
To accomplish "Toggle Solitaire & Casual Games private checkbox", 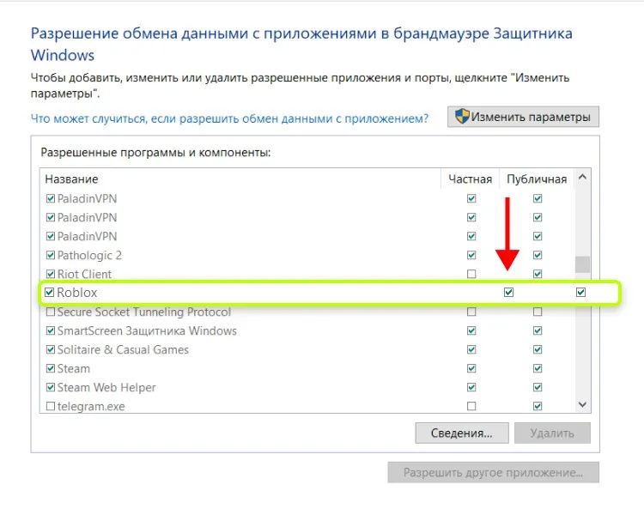I will click(471, 349).
